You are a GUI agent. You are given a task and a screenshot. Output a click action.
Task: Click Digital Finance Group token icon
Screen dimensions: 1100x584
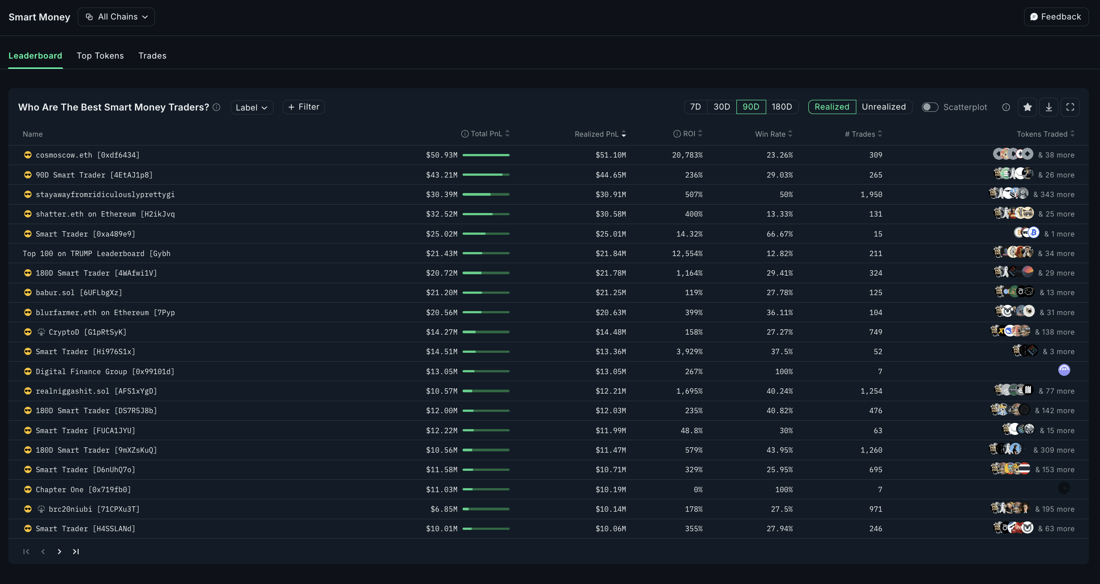(x=1064, y=370)
